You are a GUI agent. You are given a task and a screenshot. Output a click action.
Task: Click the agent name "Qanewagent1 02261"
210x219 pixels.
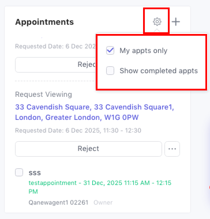(x=58, y=203)
